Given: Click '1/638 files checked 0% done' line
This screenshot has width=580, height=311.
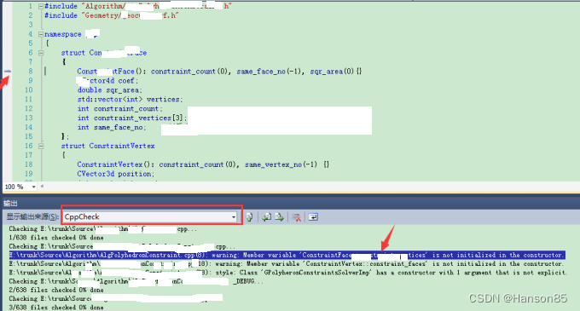Looking at the screenshot, I should (56, 238).
